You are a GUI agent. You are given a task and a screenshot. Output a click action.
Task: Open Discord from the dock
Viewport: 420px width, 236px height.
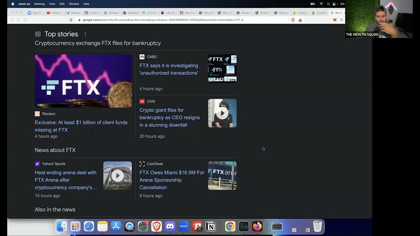click(x=170, y=226)
